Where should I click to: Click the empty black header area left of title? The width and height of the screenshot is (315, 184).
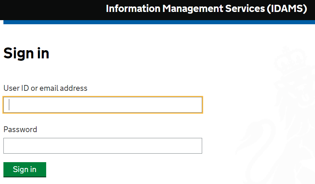(x=52, y=10)
